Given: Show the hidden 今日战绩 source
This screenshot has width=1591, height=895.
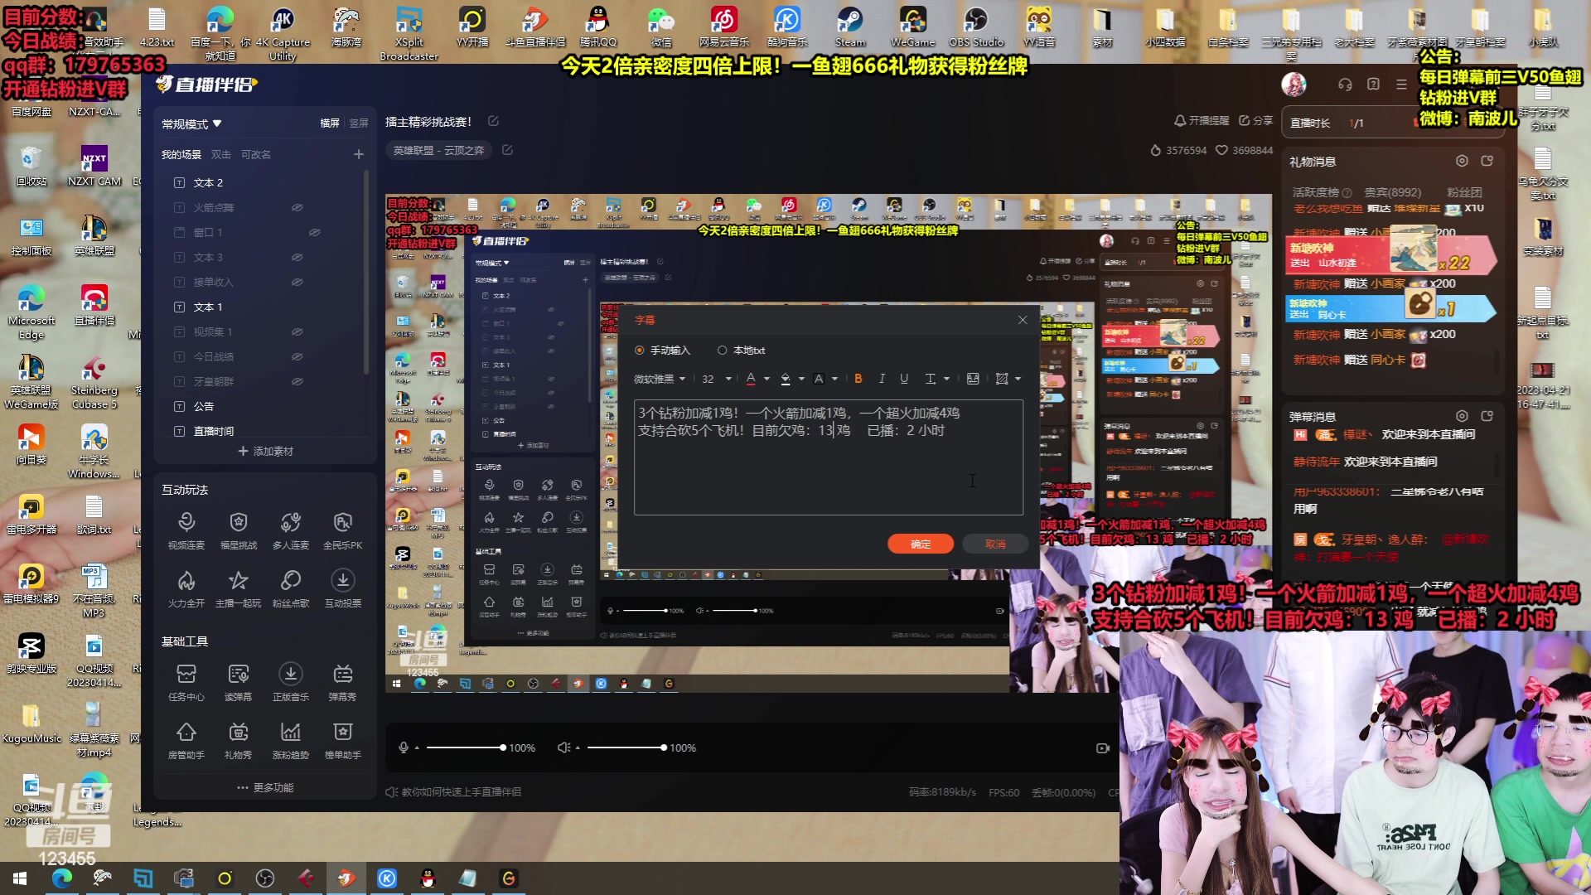Looking at the screenshot, I should click(x=297, y=356).
